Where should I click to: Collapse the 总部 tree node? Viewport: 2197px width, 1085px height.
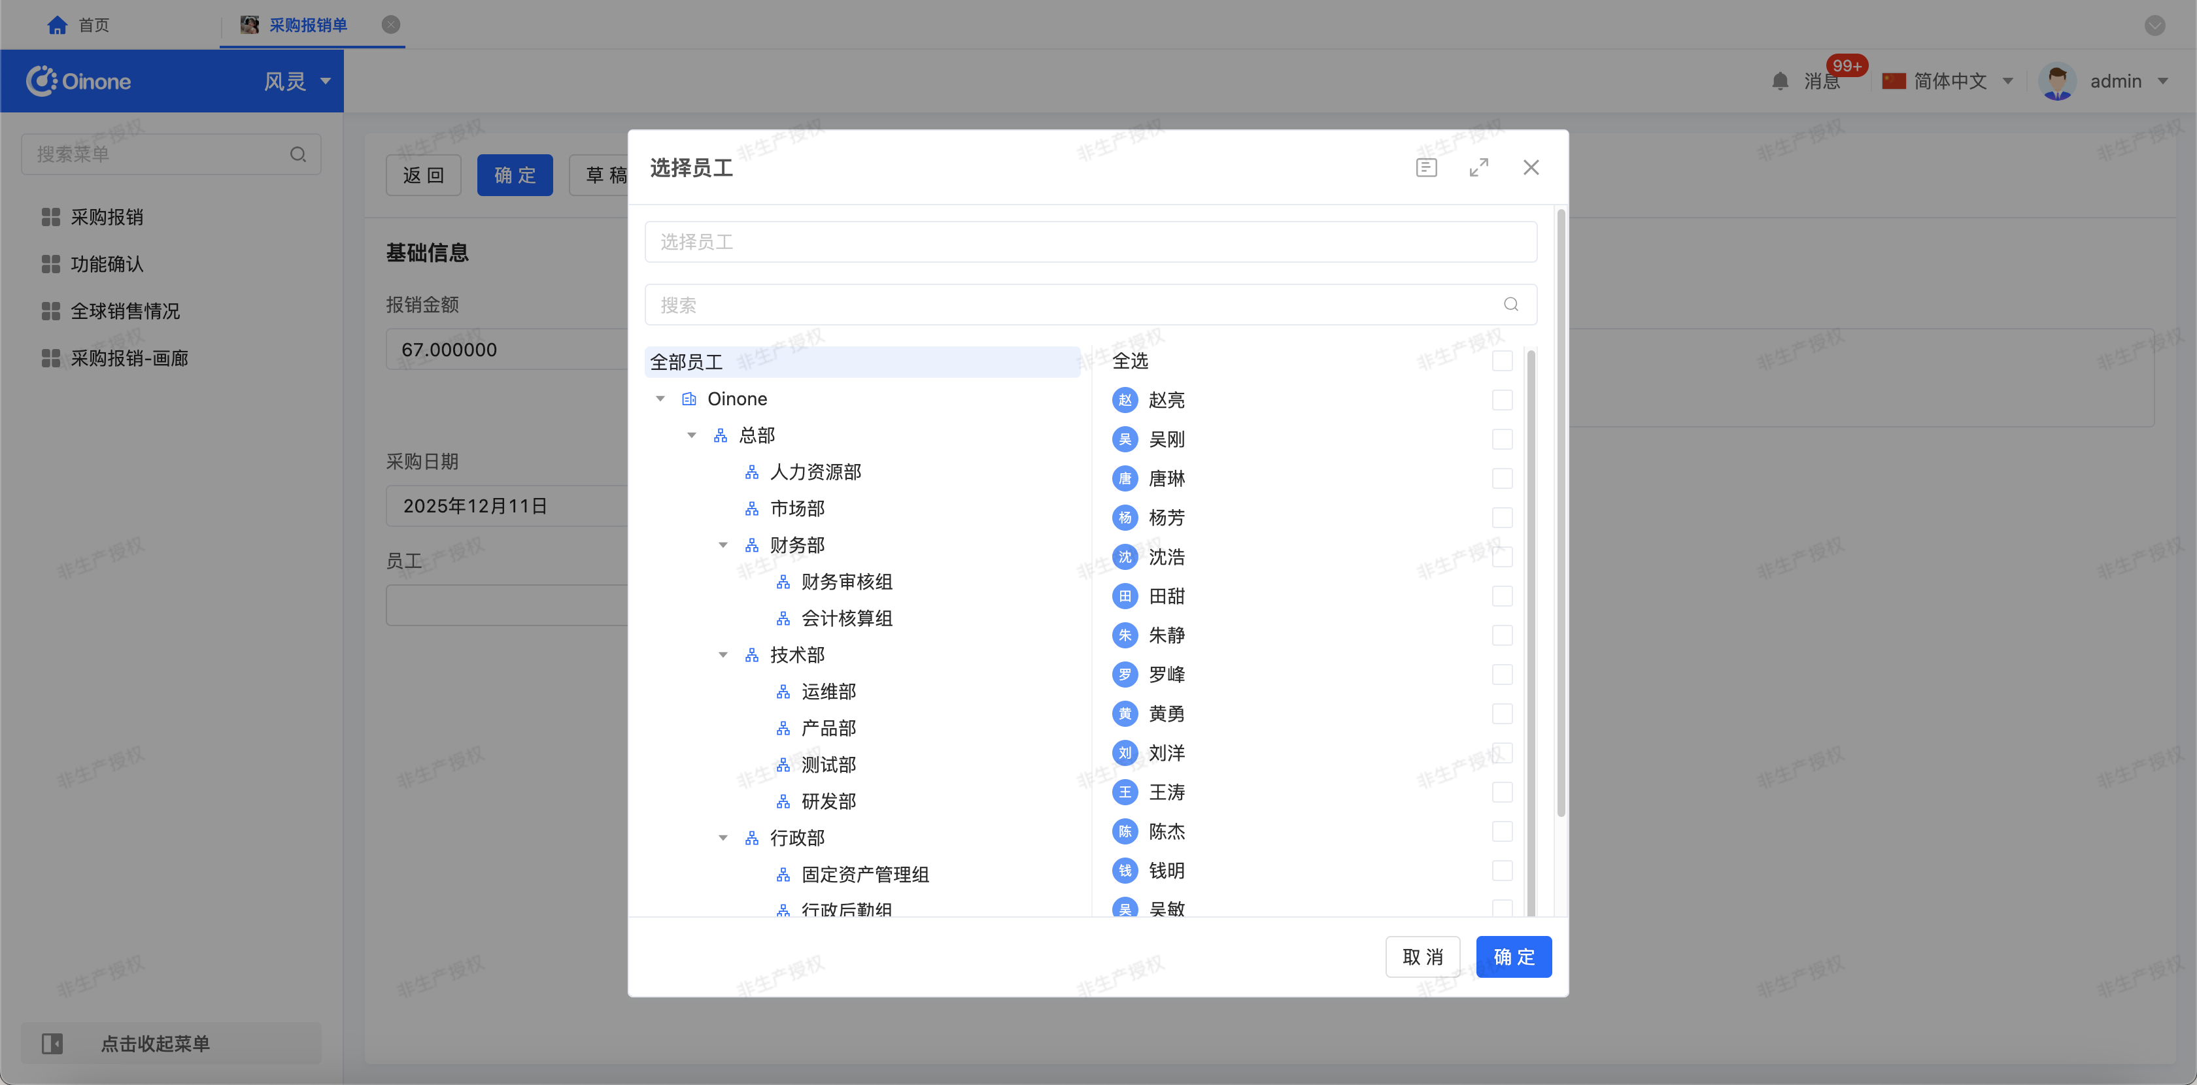pos(692,435)
